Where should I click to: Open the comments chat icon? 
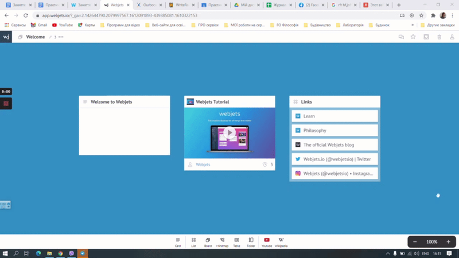[x=401, y=37]
